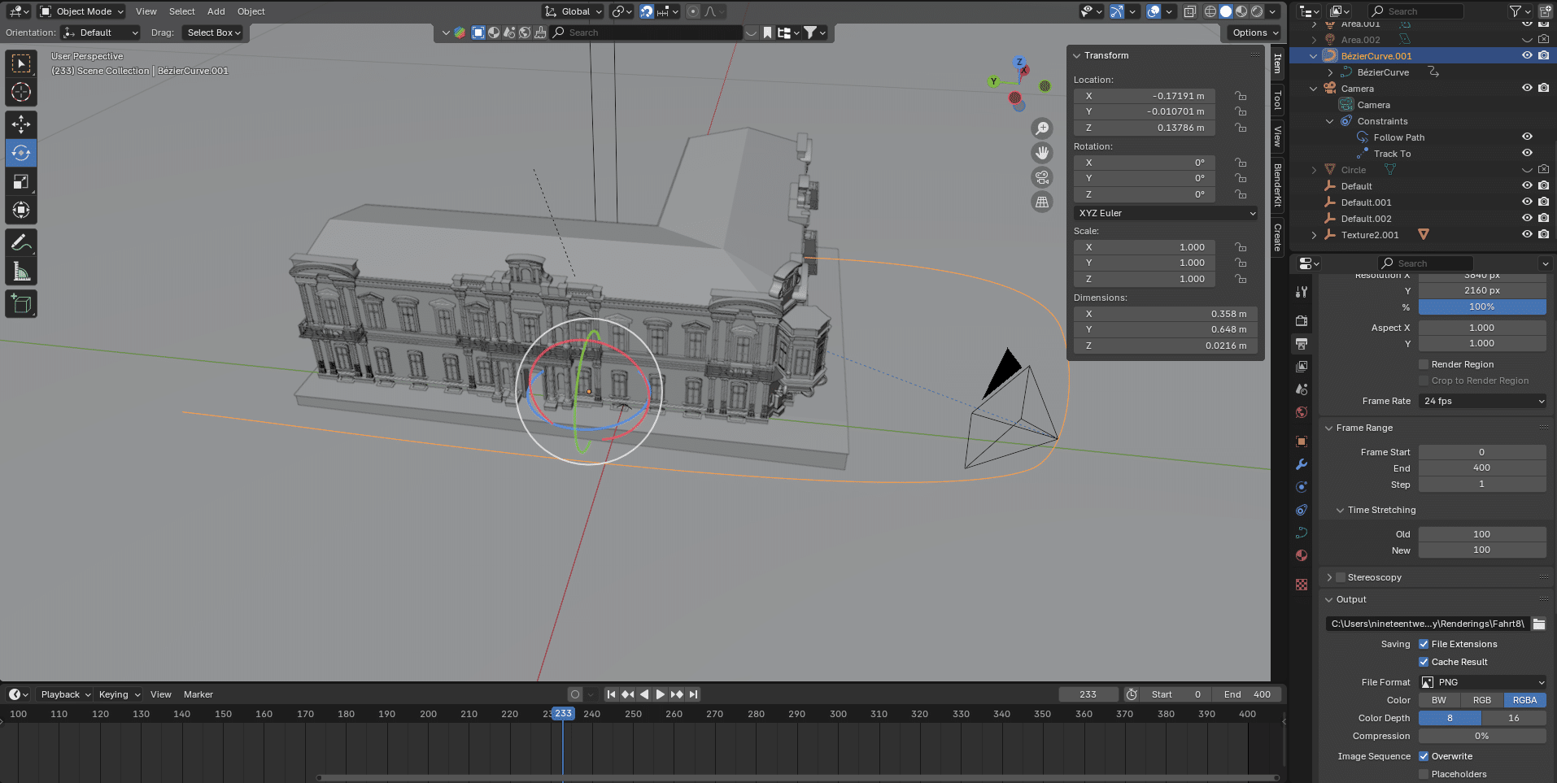1557x783 pixels.
Task: Select the Move tool in the toolbar
Action: pyautogui.click(x=21, y=124)
